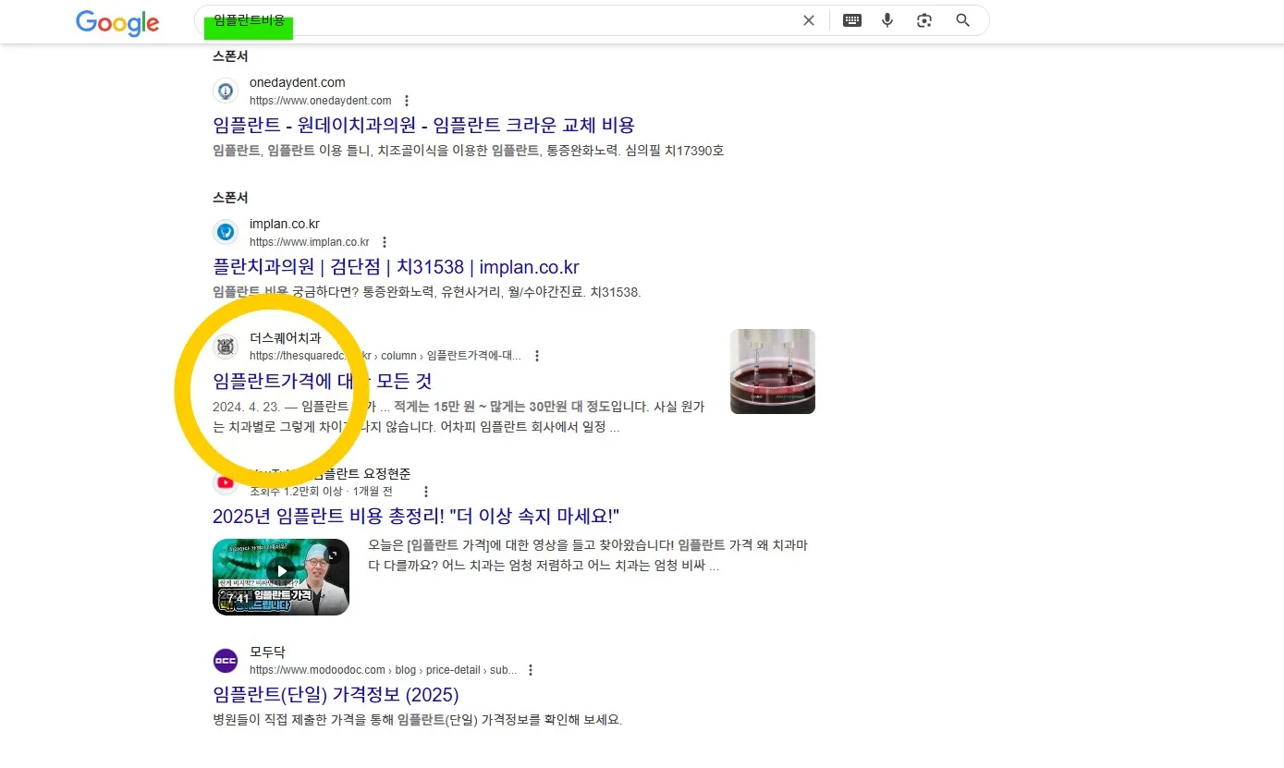This screenshot has height=768, width=1284.
Task: Click the YouTube favicon next to the video result
Action: [x=225, y=482]
